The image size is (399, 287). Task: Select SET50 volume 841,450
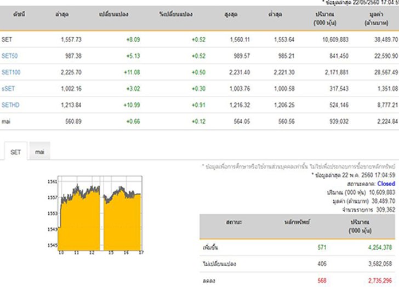pyautogui.click(x=339, y=56)
